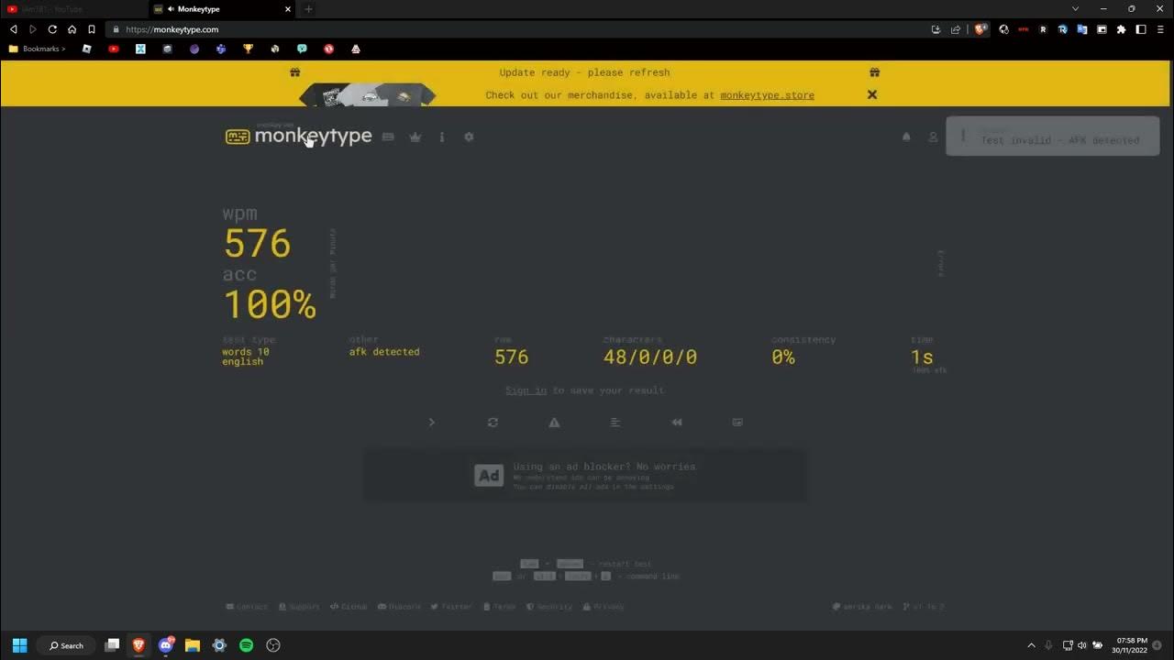The image size is (1174, 660).
Task: Open OBS Studio from the taskbar
Action: (272, 645)
